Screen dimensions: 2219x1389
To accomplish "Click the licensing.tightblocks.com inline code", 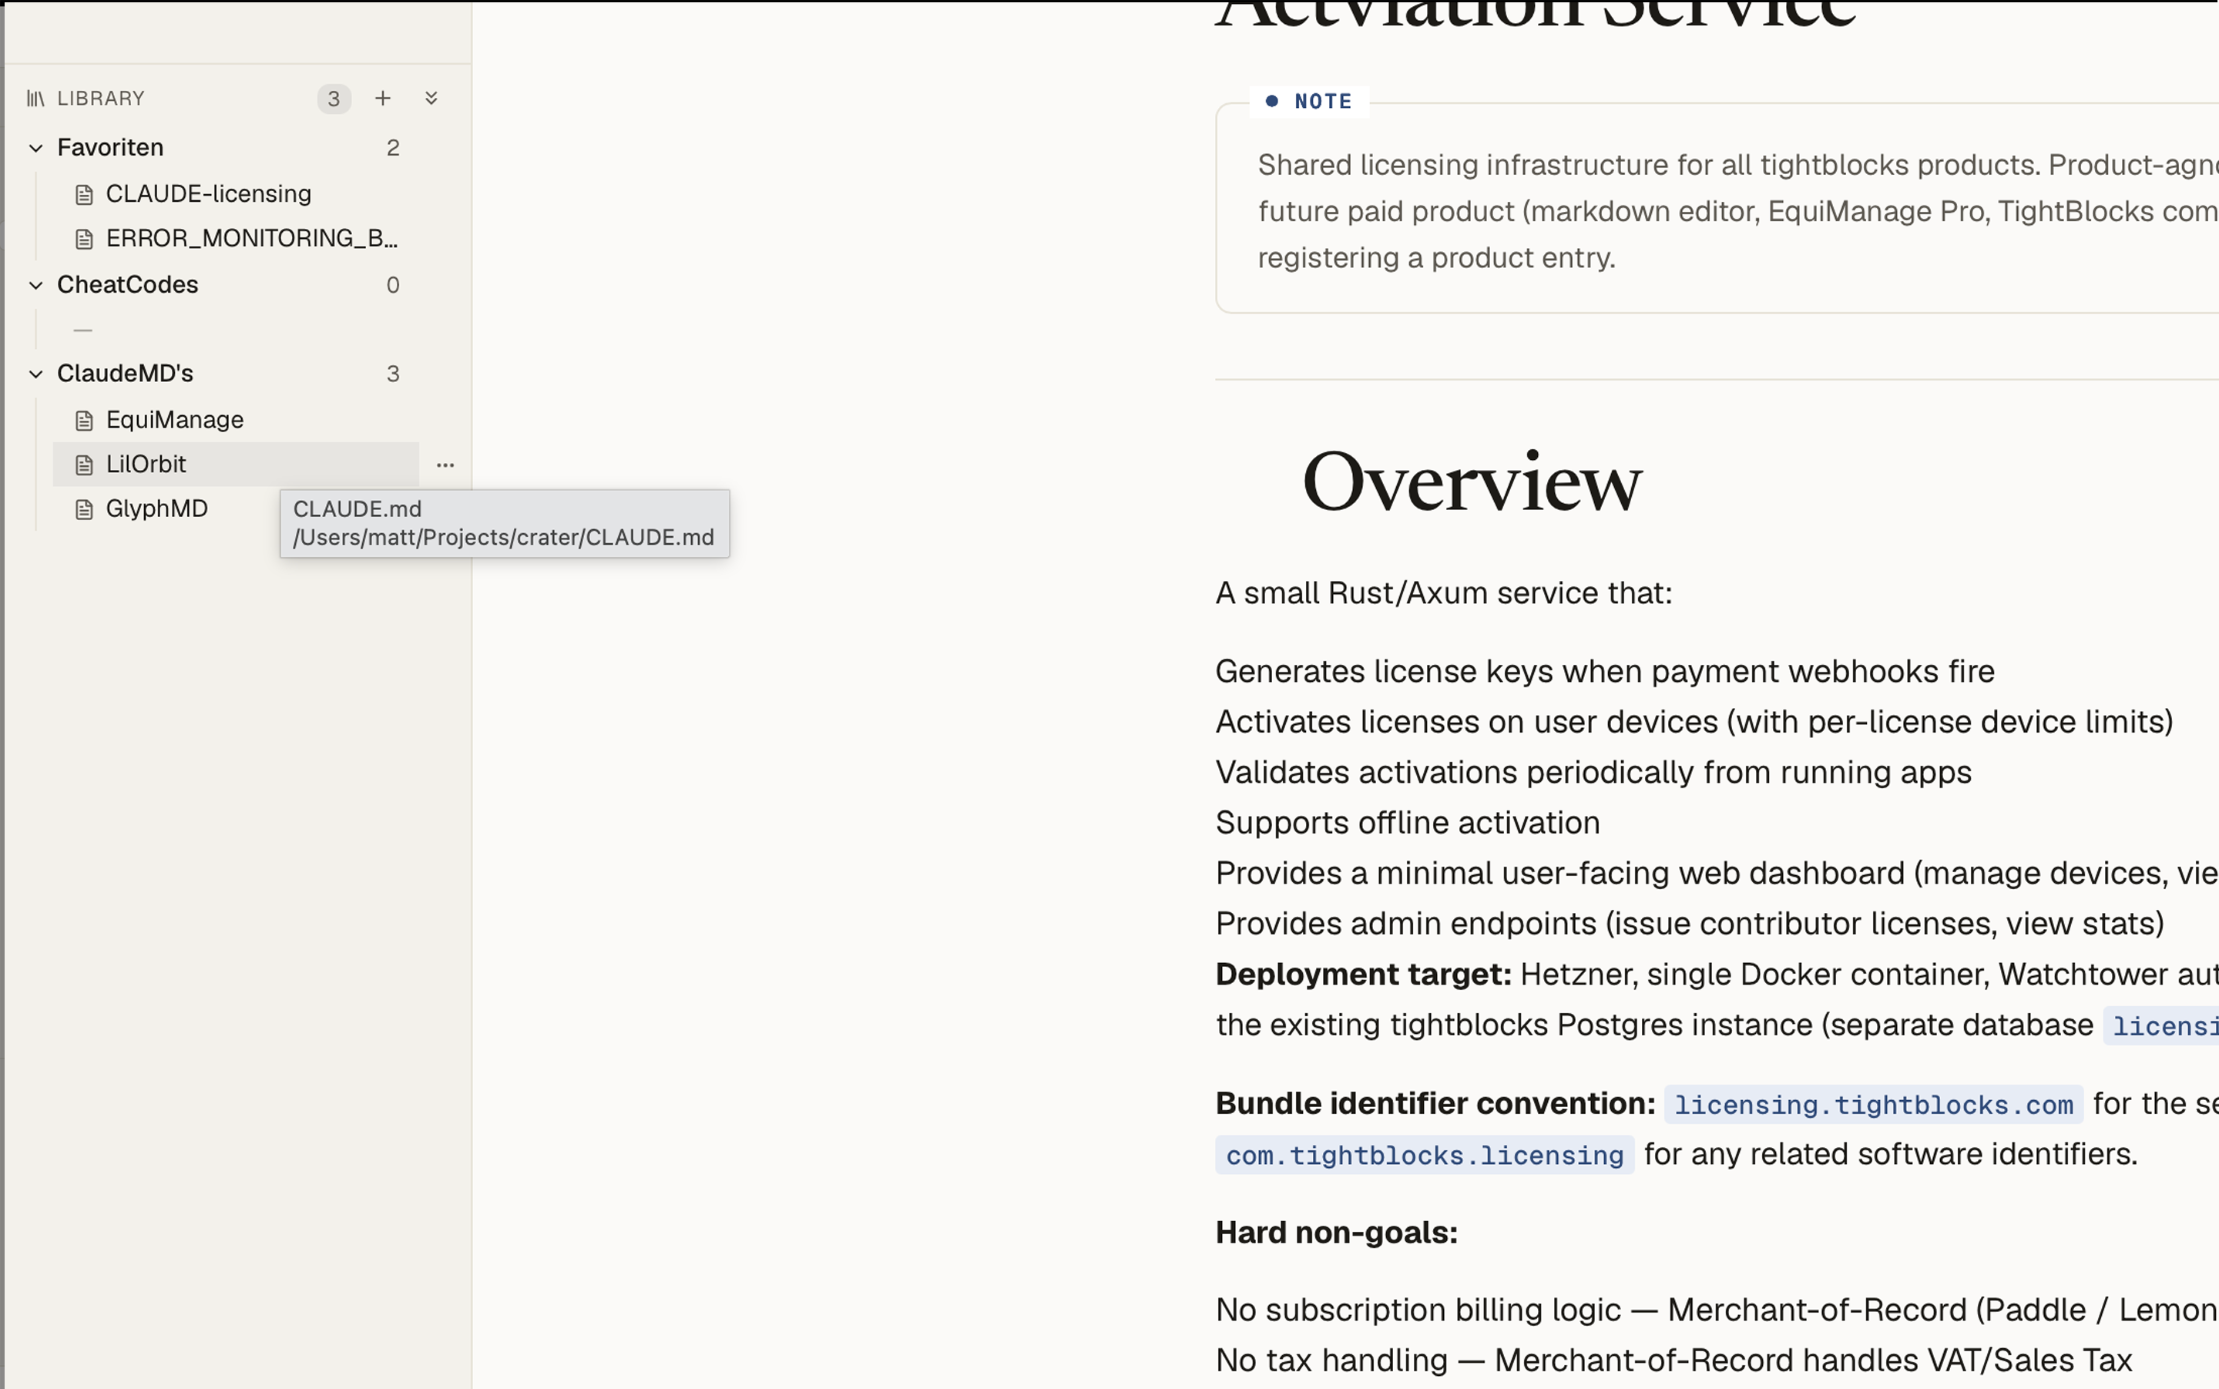I will coord(1874,1104).
